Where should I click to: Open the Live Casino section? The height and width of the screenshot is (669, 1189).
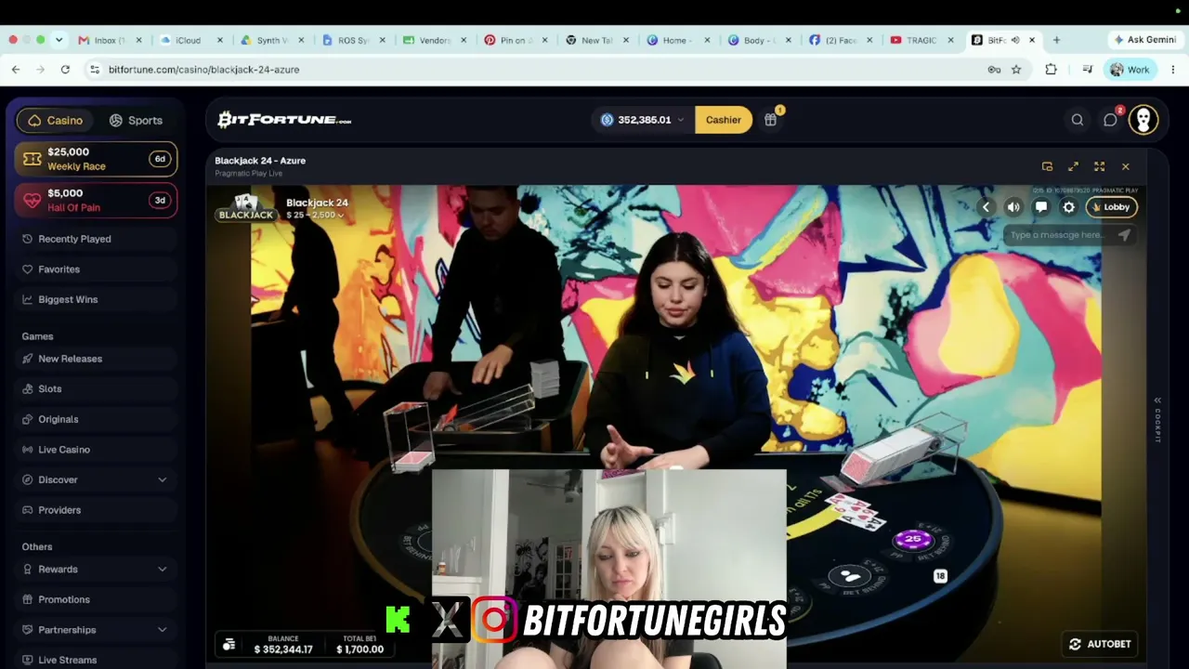click(95, 450)
